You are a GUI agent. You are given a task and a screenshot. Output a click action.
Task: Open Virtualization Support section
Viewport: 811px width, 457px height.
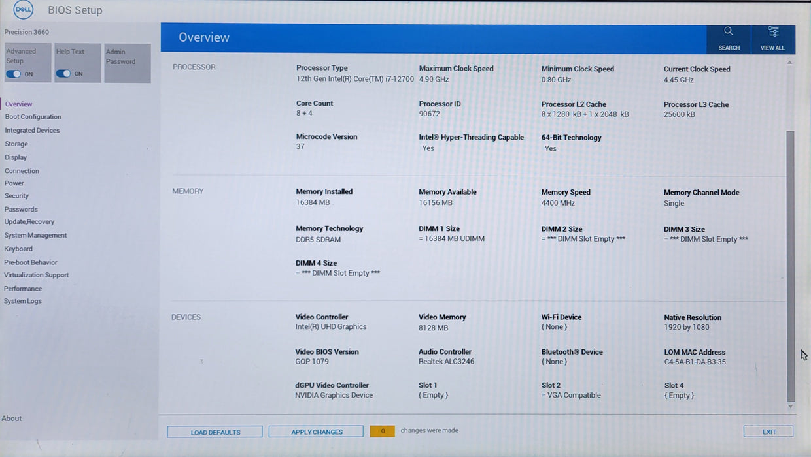tap(36, 275)
